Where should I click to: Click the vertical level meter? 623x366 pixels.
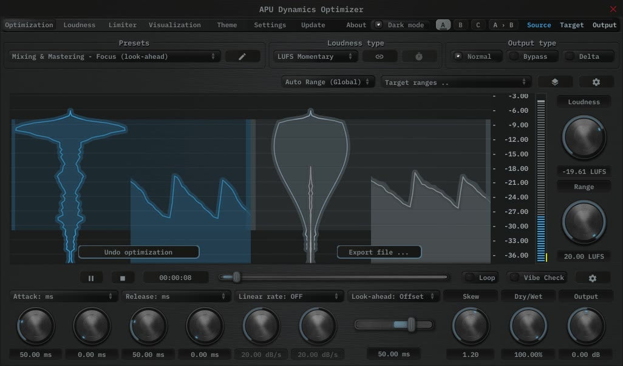541,178
